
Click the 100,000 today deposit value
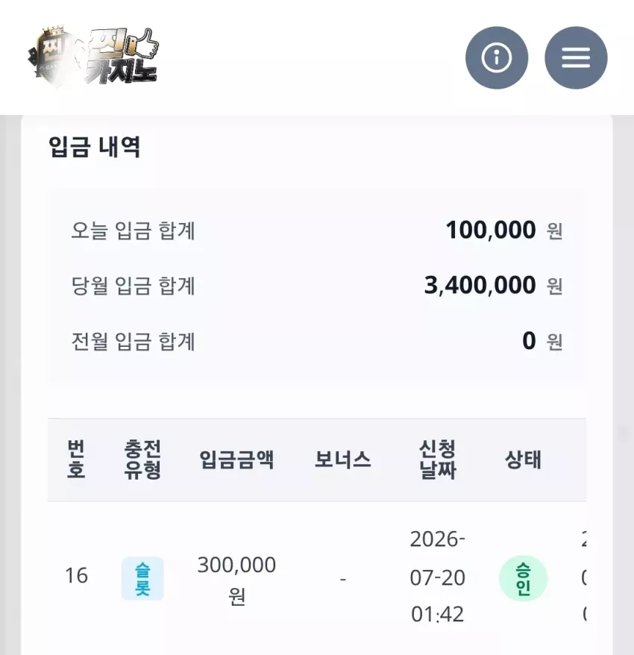491,231
